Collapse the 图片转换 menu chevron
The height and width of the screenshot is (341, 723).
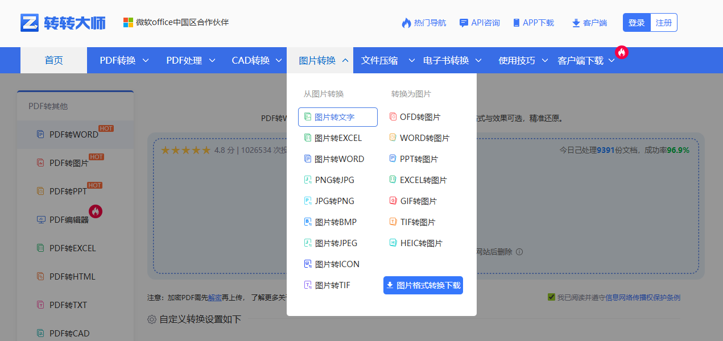[345, 60]
